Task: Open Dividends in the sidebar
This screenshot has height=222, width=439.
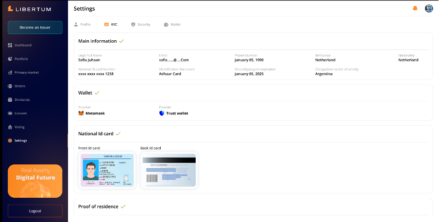Action: point(22,99)
